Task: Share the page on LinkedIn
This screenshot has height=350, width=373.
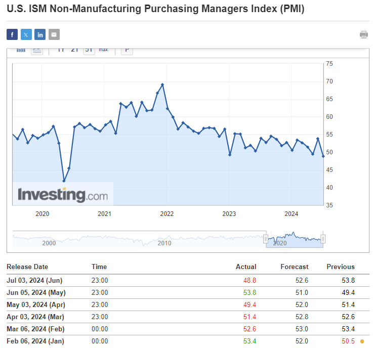Action: [40, 34]
